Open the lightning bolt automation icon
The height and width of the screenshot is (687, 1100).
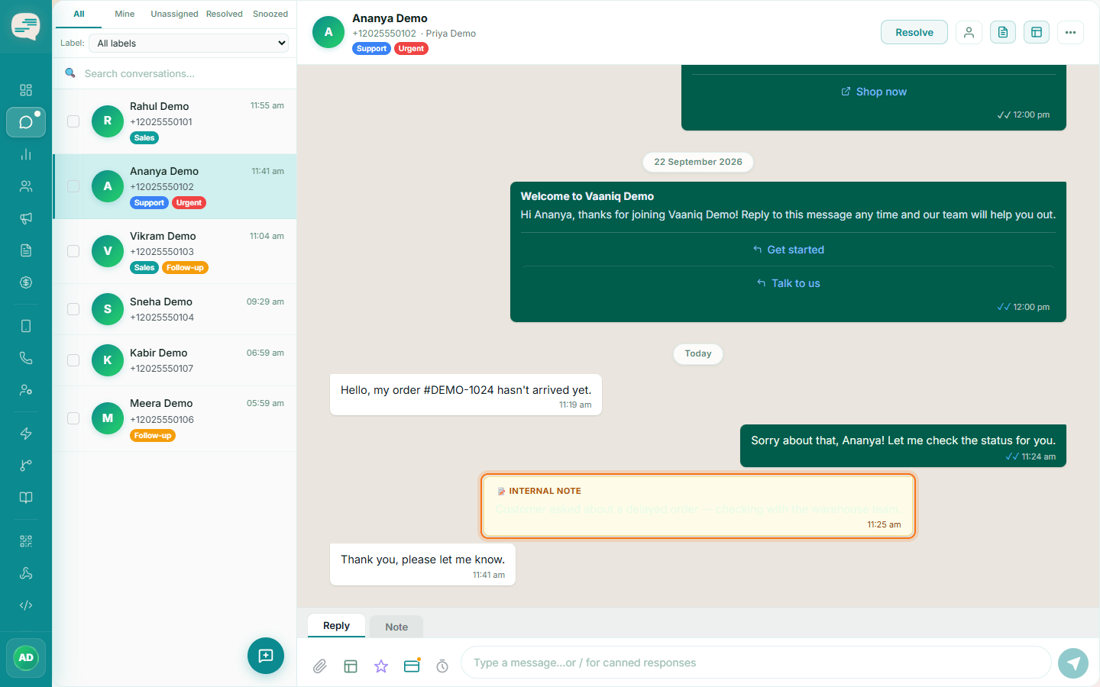point(26,434)
